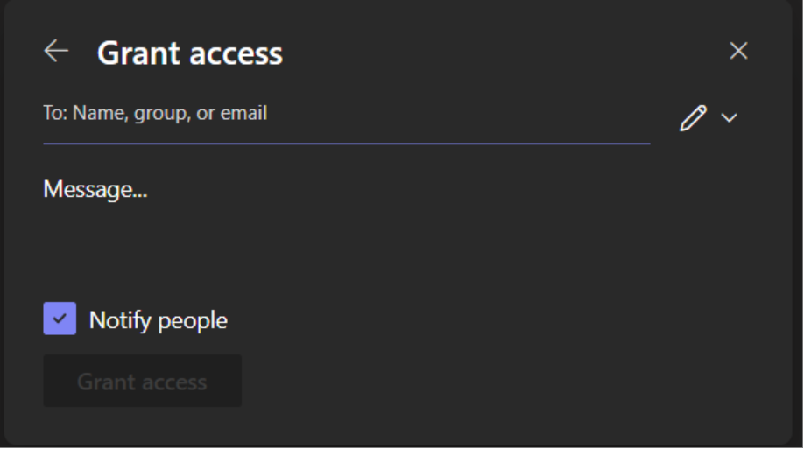The image size is (804, 449).
Task: Toggle the purple checkmark box
Action: coord(60,319)
